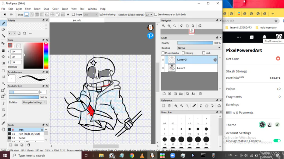The width and height of the screenshot is (284, 159).
Task: Select the Eraser tool in left toolbar
Action: coord(3,30)
